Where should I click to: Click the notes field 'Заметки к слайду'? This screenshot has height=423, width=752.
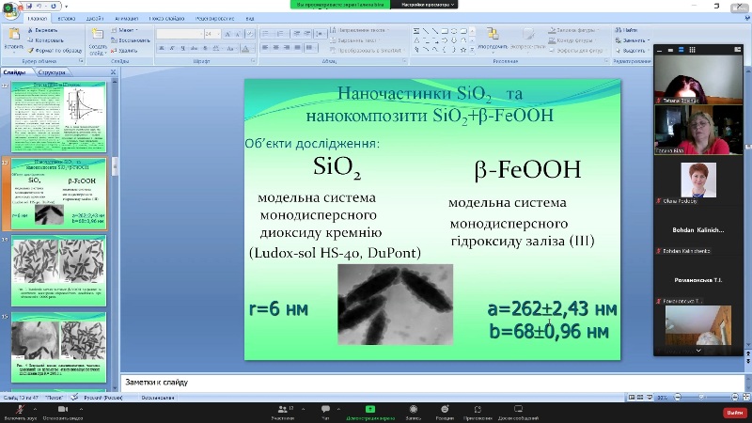point(376,383)
